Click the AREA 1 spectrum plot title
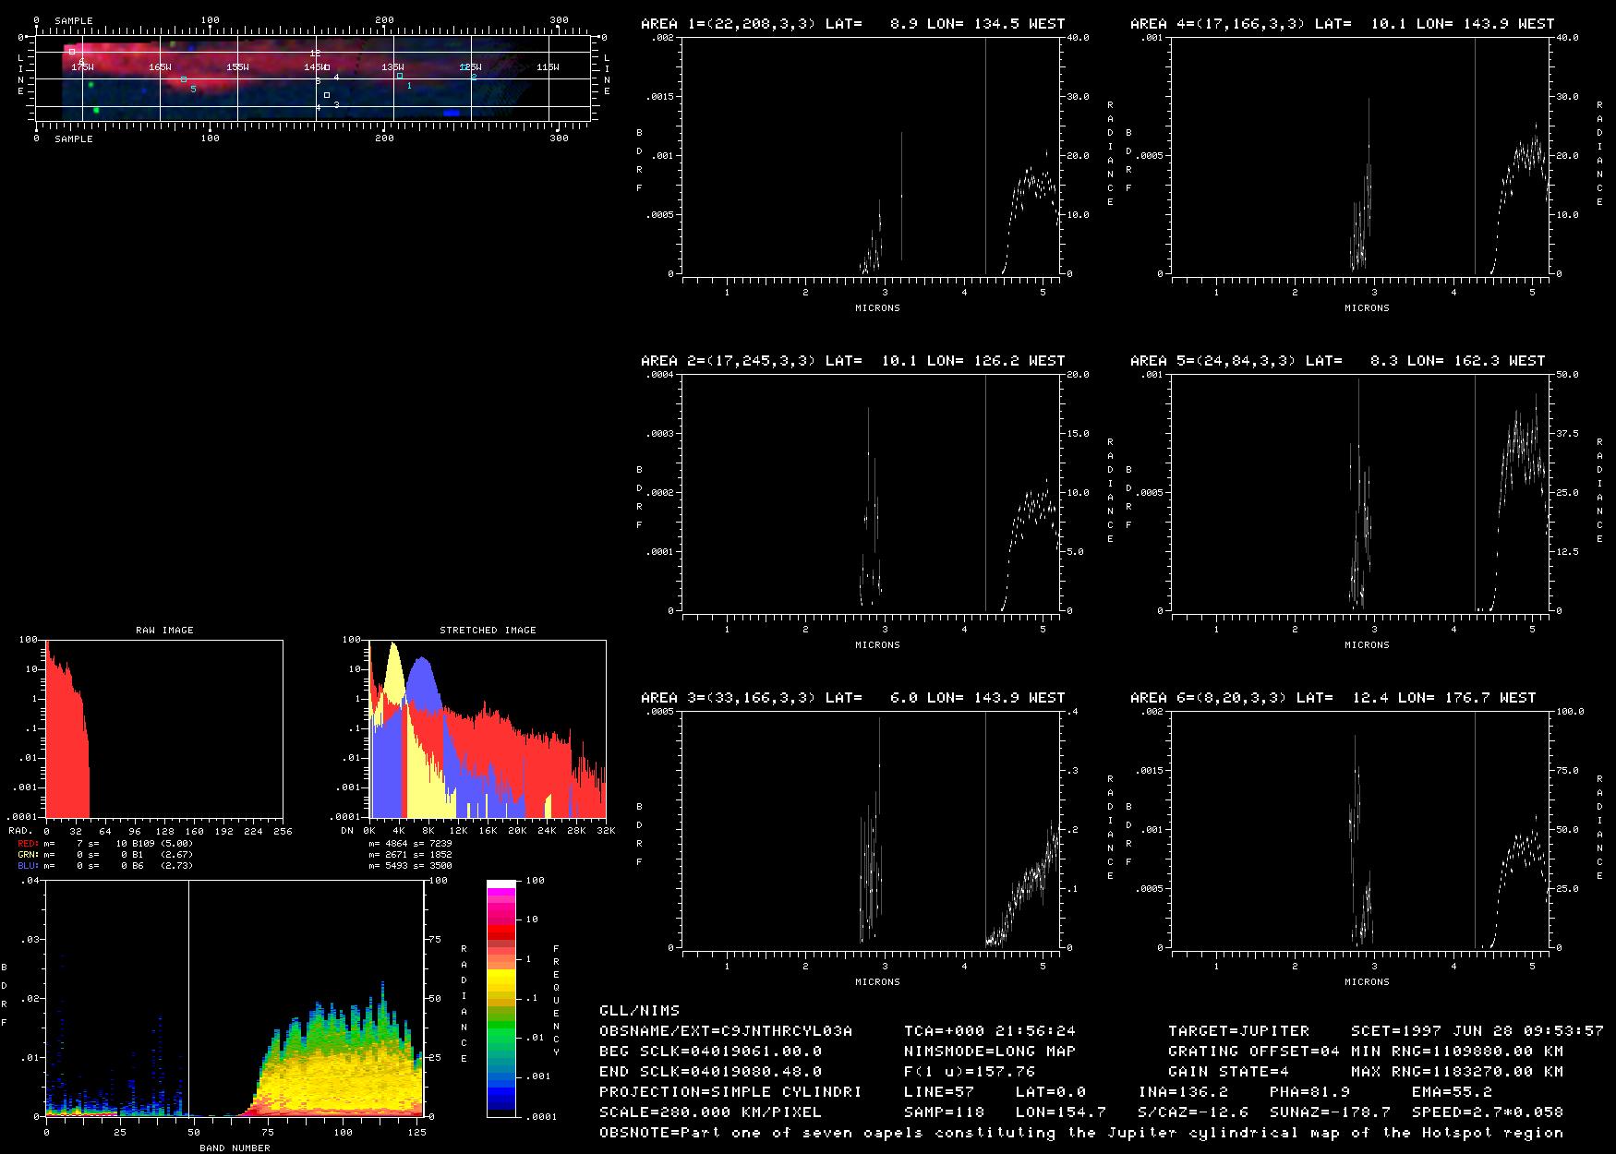The image size is (1616, 1154). coord(852,24)
